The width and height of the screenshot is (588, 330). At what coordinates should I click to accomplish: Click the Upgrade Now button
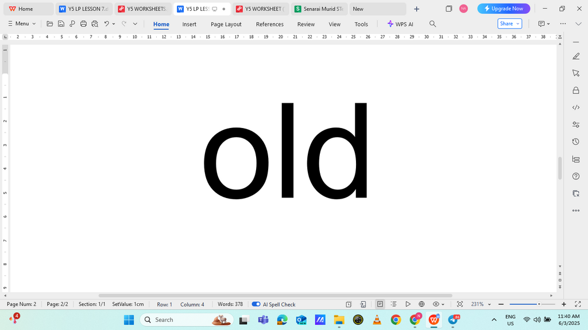click(504, 8)
